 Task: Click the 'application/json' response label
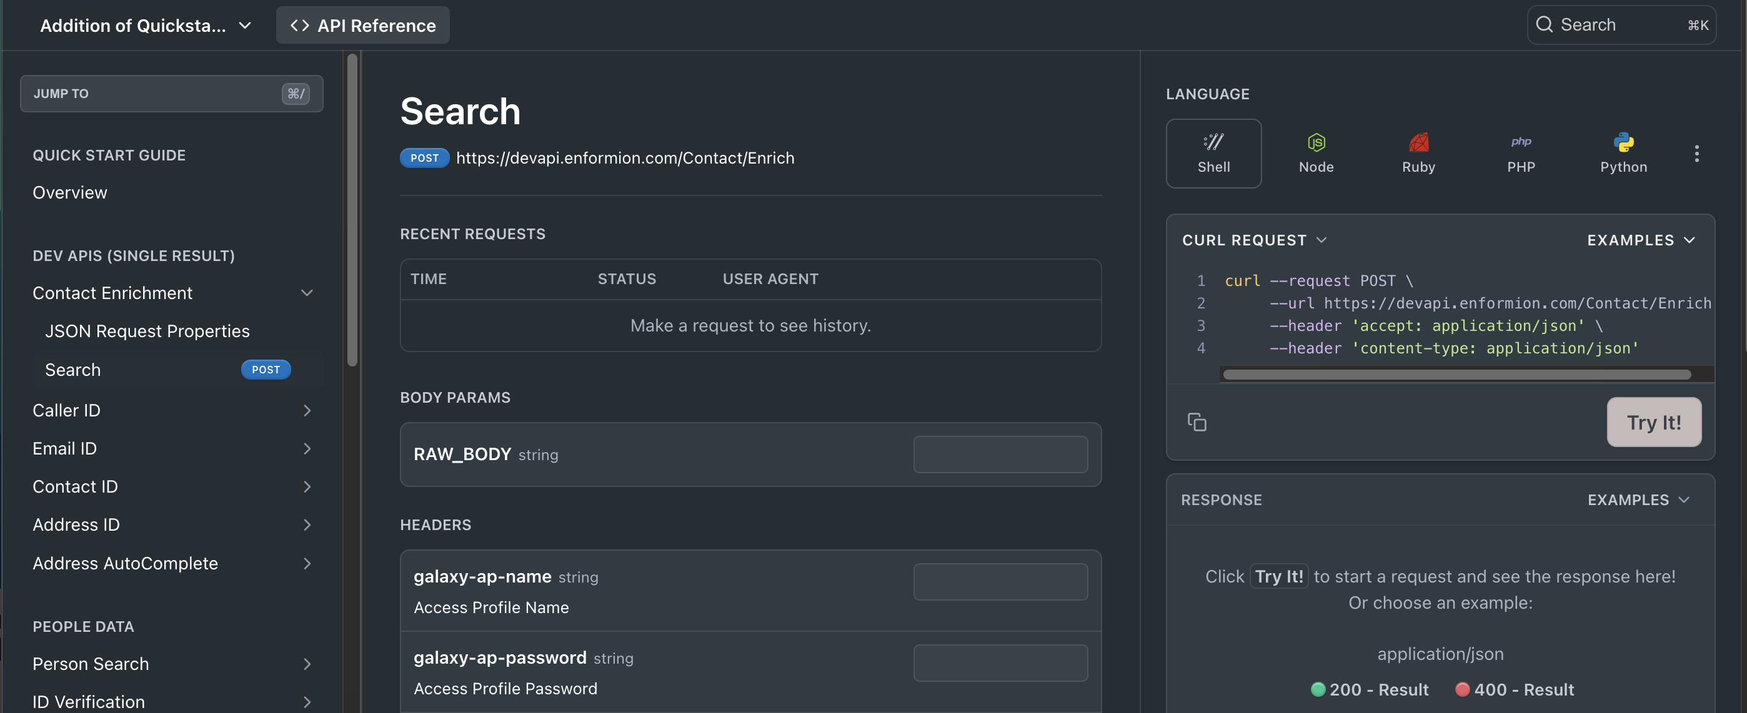1440,653
